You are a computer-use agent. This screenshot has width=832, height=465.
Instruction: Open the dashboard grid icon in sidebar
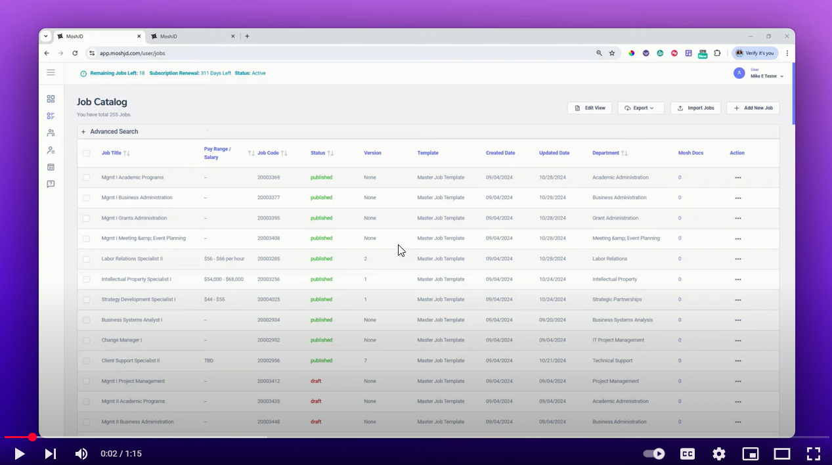tap(51, 99)
